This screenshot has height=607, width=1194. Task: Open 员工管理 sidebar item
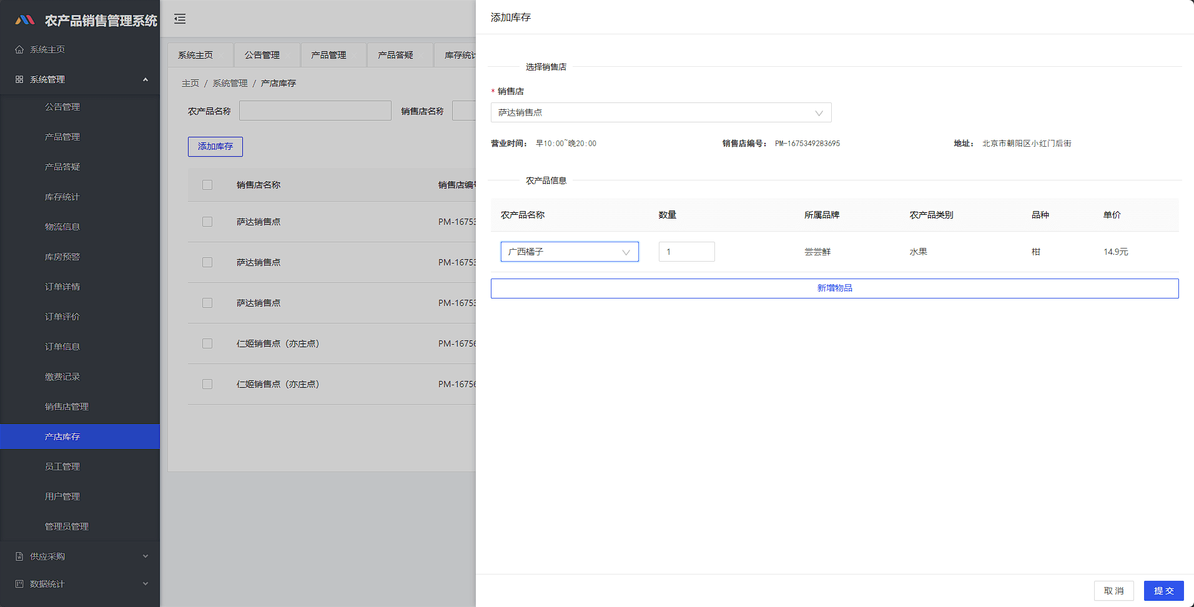pos(80,466)
